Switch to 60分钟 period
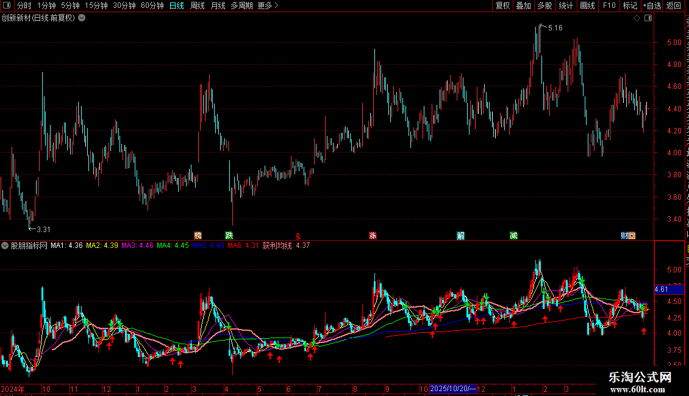This screenshot has height=396, width=689. [x=152, y=5]
